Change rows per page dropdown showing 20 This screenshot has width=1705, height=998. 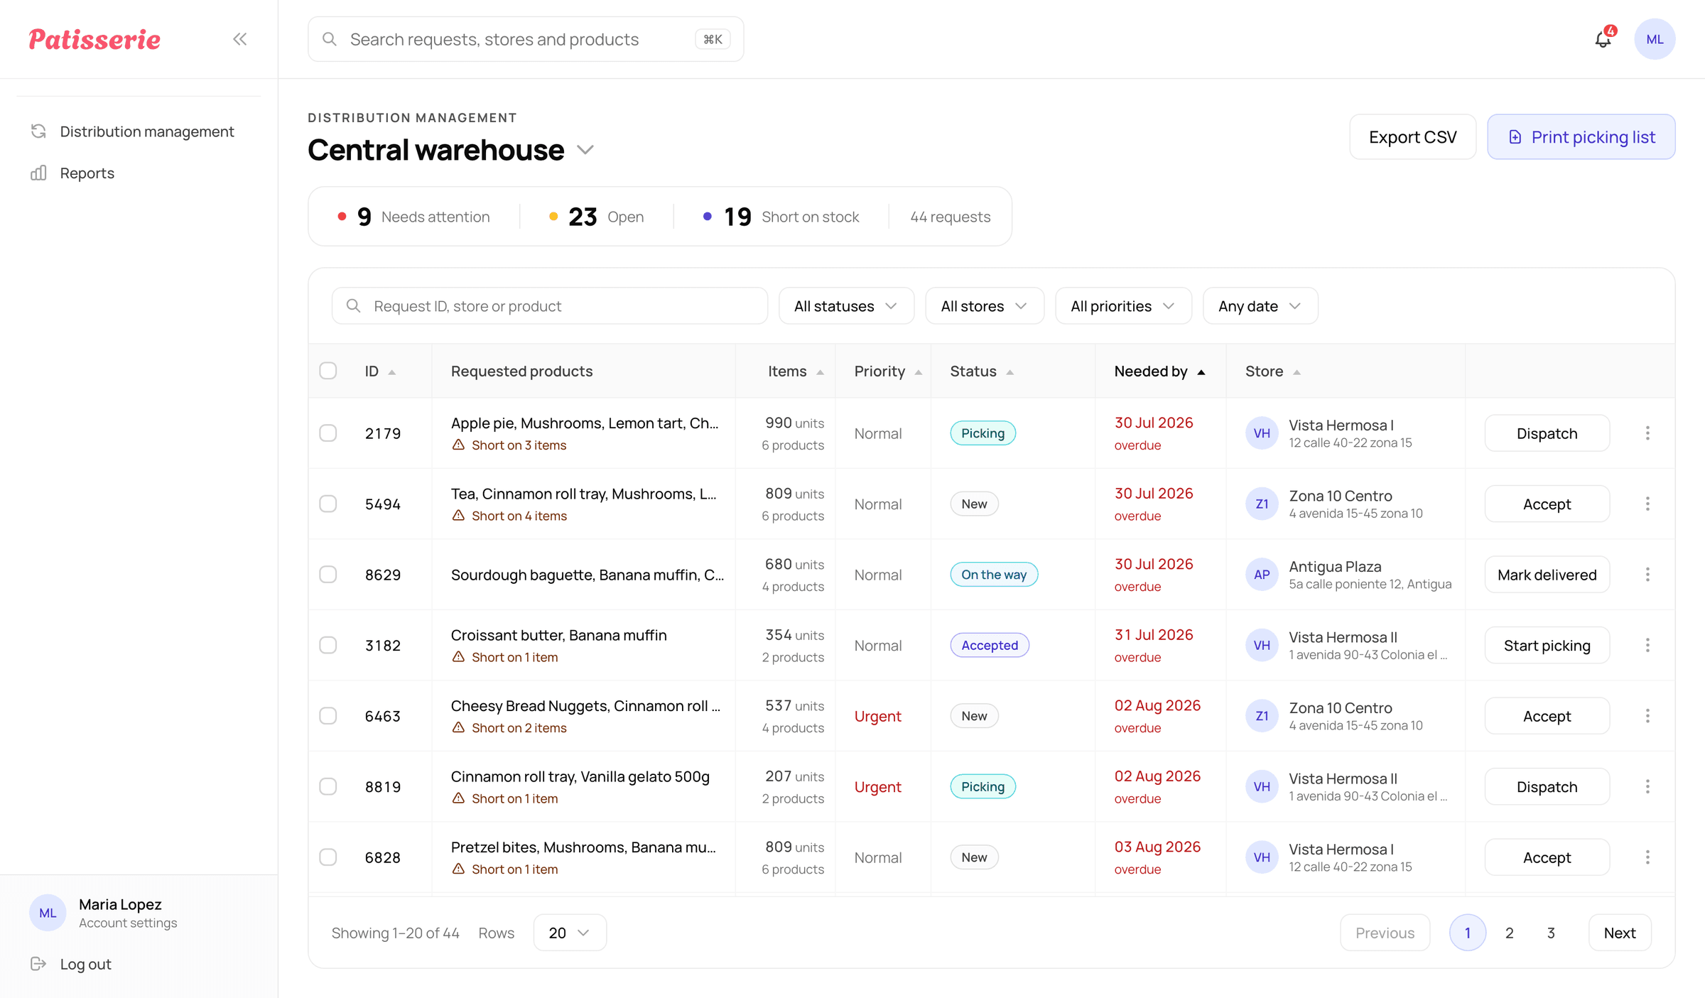click(x=570, y=932)
